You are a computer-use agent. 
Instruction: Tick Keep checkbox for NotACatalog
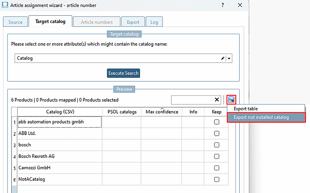pyautogui.click(x=217, y=179)
